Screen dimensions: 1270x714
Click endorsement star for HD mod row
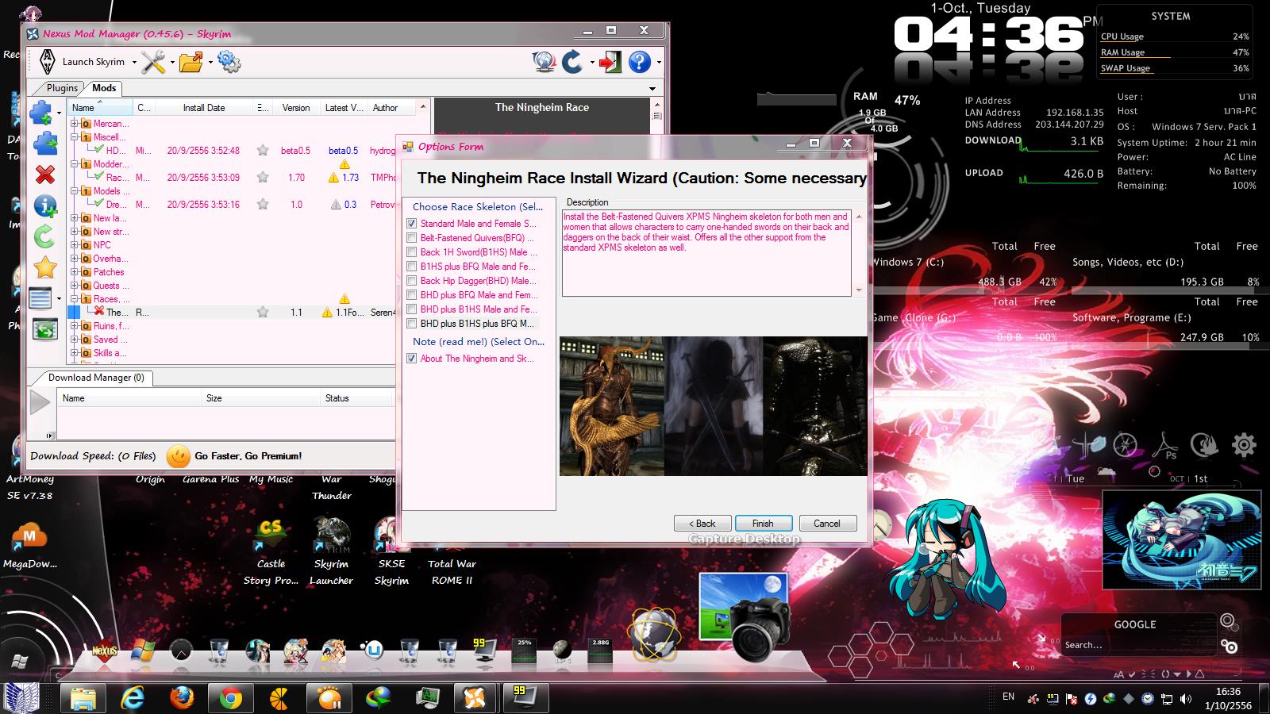coord(263,151)
